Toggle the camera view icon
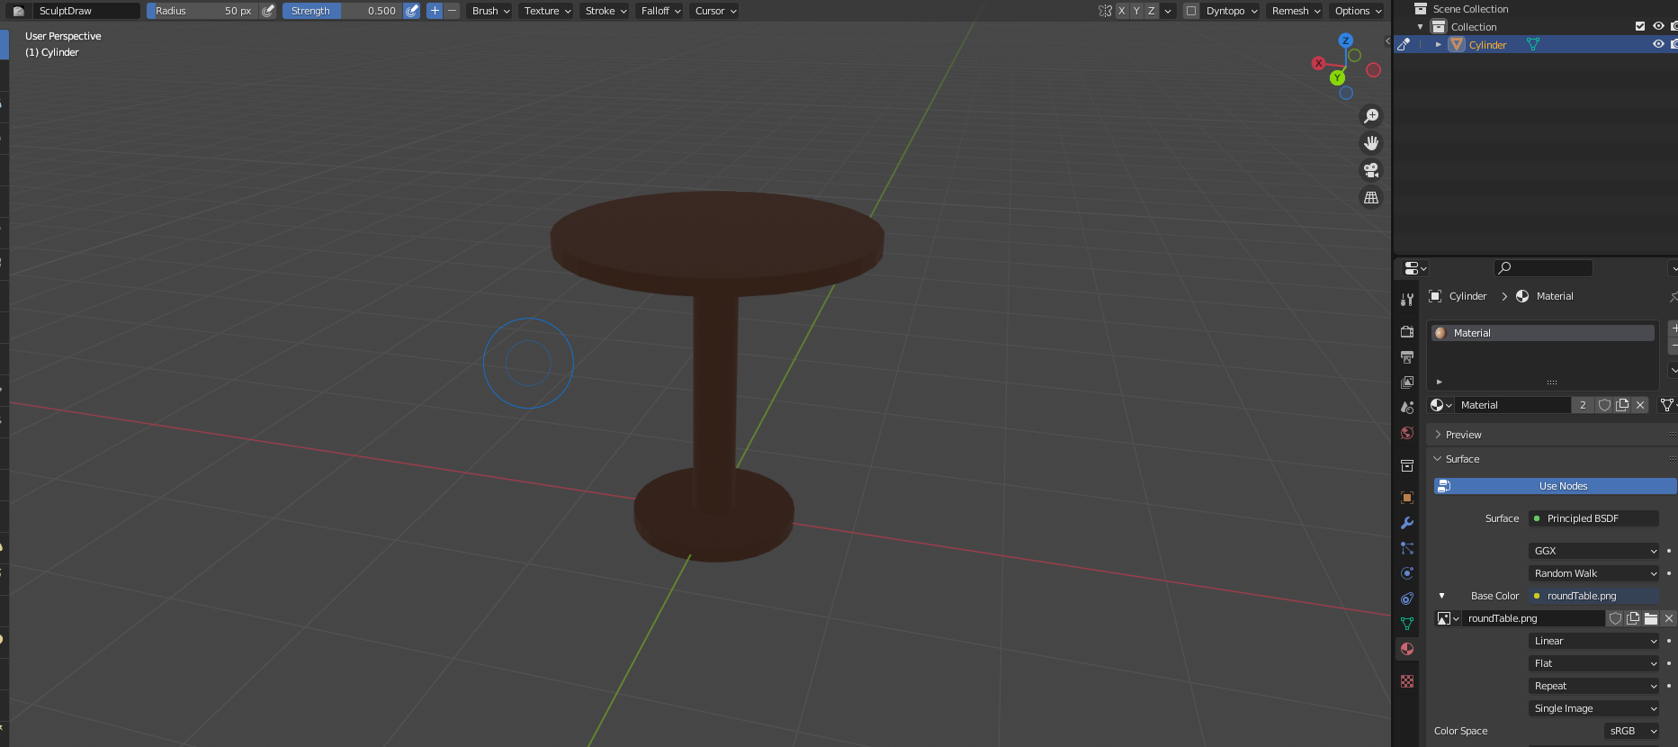The image size is (1678, 747). click(x=1371, y=170)
